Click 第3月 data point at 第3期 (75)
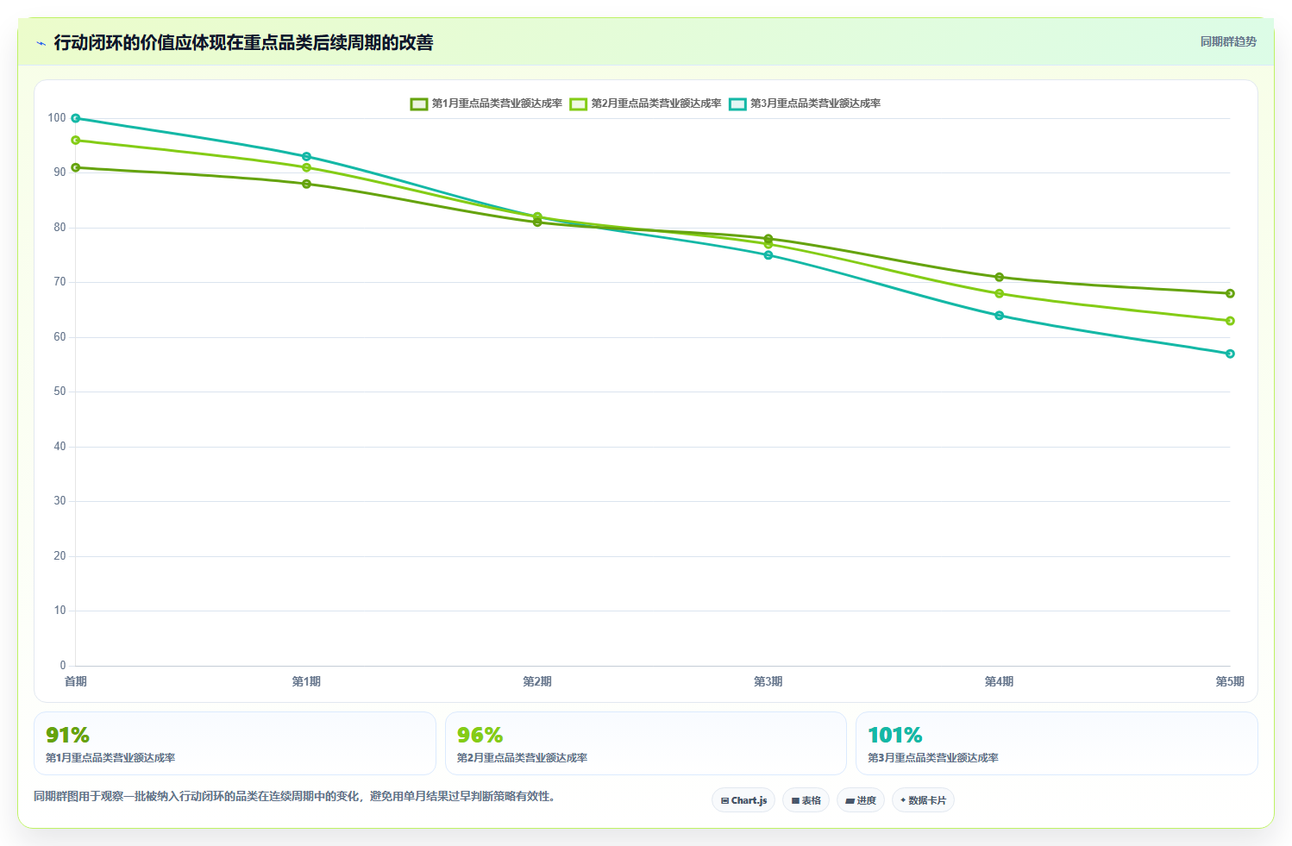This screenshot has width=1292, height=846. (768, 255)
